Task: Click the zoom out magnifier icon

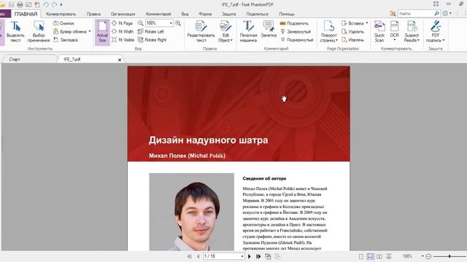Action: pos(140,23)
